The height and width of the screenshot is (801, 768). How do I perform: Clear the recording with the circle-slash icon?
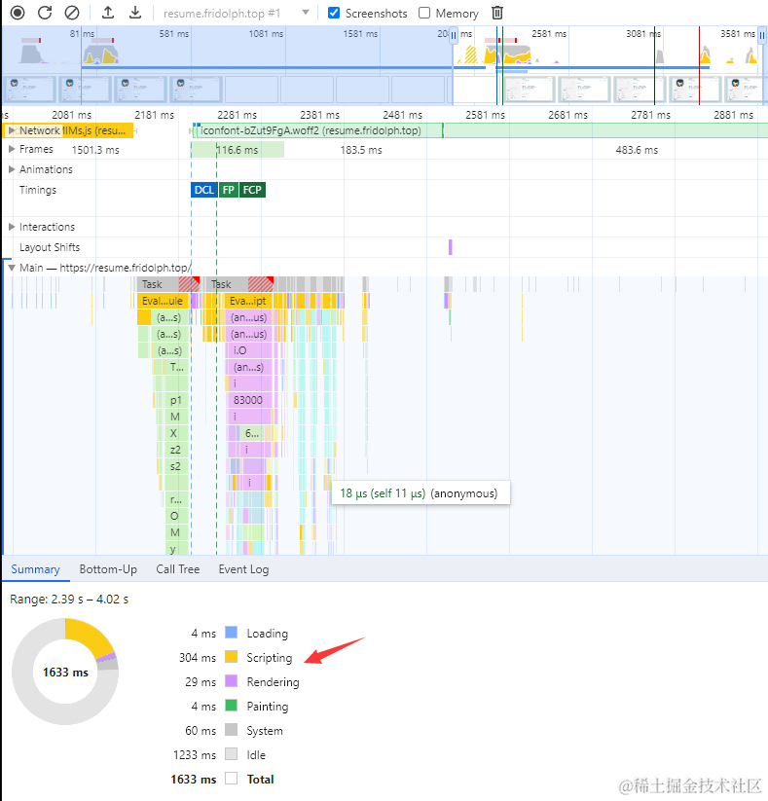[72, 13]
